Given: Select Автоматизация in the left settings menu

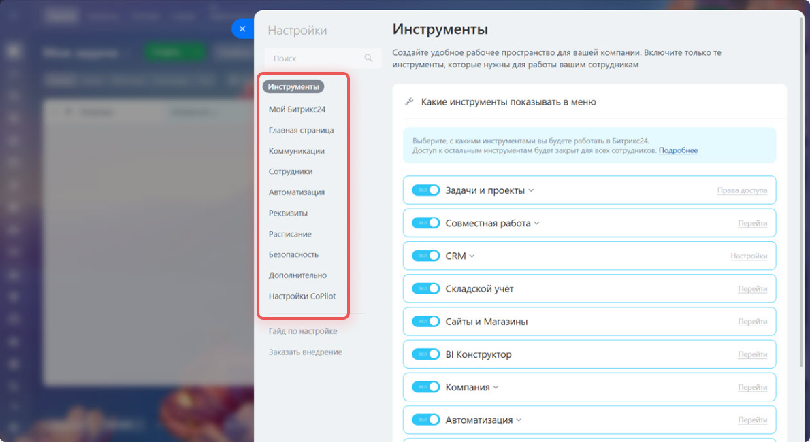Looking at the screenshot, I should tap(297, 192).
